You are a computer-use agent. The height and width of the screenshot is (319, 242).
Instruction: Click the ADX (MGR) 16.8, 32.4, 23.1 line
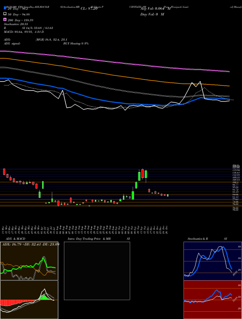coord(36,40)
